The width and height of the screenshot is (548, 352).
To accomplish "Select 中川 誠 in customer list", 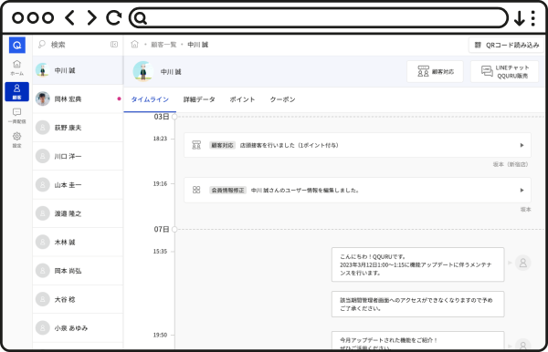I will [78, 70].
